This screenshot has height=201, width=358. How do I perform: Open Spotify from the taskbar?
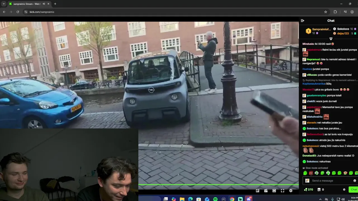(x=215, y=199)
